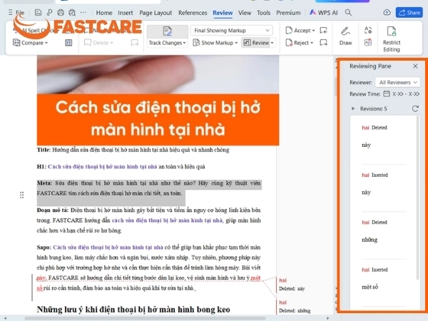
Task: Open the References tab
Action: point(193,13)
